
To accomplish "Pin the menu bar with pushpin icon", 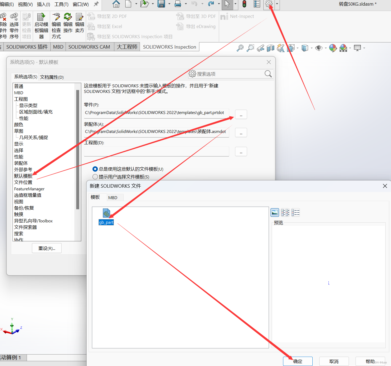I will (x=96, y=4).
